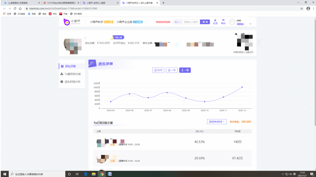Click the 小葫芦 logo in header
This screenshot has height=177, width=316.
[x=72, y=22]
